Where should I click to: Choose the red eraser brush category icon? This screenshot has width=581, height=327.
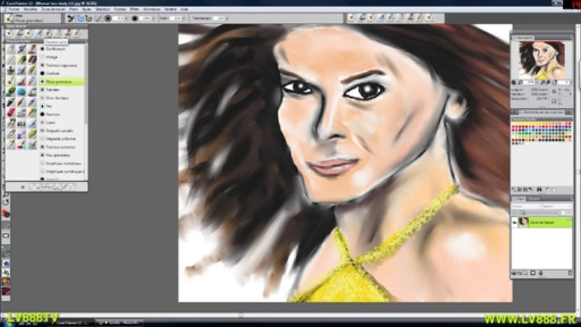coord(10,112)
